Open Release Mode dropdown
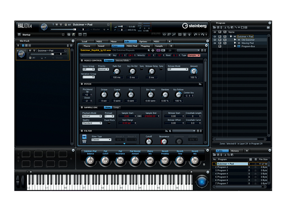 pos(178,69)
